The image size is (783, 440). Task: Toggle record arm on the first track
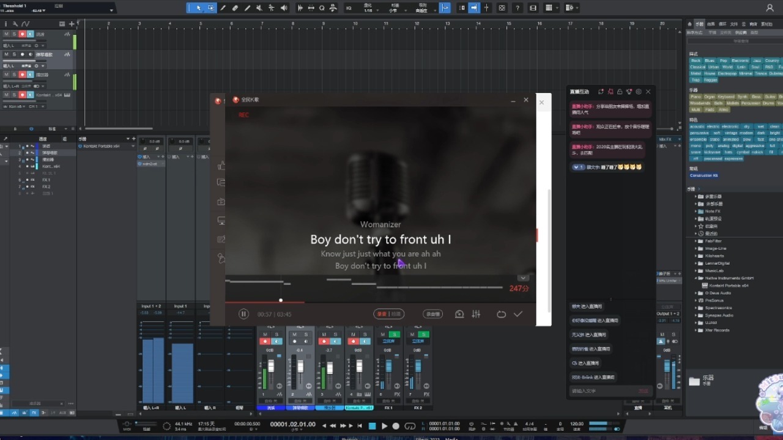coord(23,34)
